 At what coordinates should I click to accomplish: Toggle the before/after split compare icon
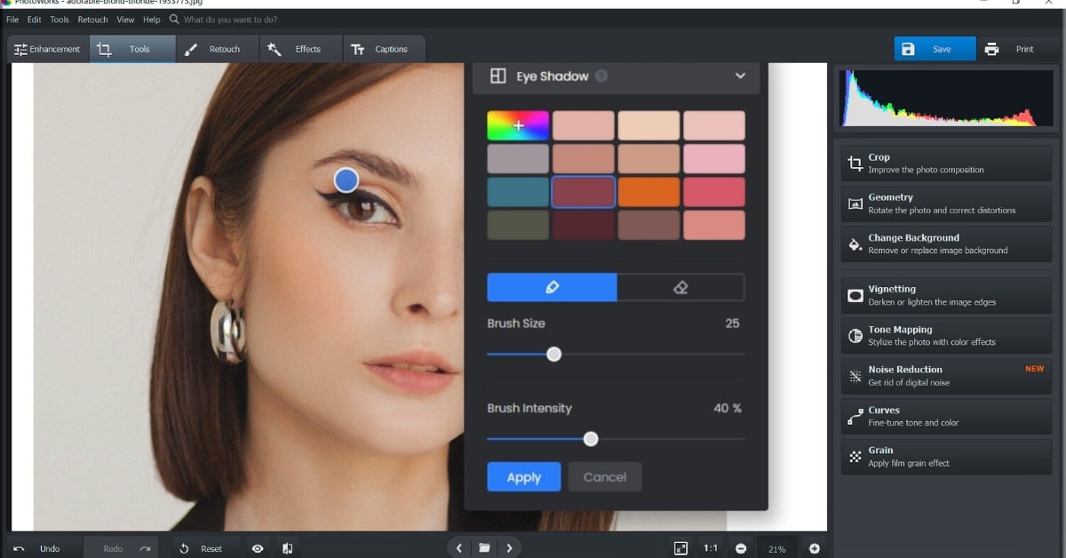pyautogui.click(x=287, y=548)
